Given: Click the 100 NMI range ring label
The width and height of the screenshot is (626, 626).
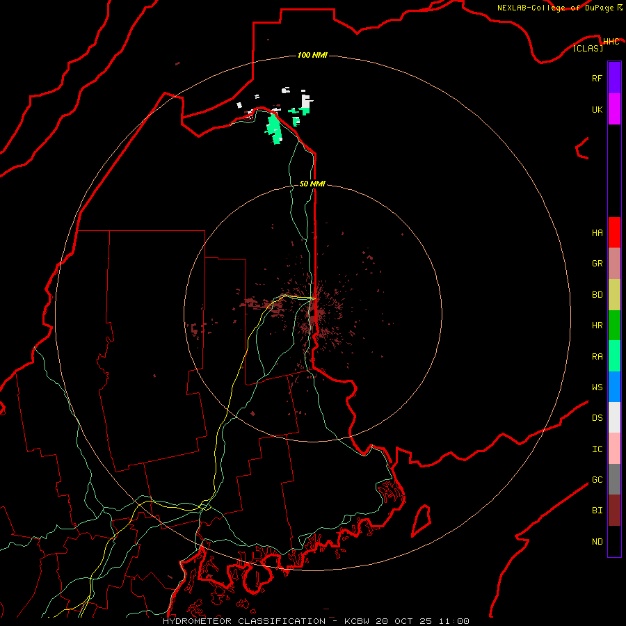Looking at the screenshot, I should [x=312, y=55].
